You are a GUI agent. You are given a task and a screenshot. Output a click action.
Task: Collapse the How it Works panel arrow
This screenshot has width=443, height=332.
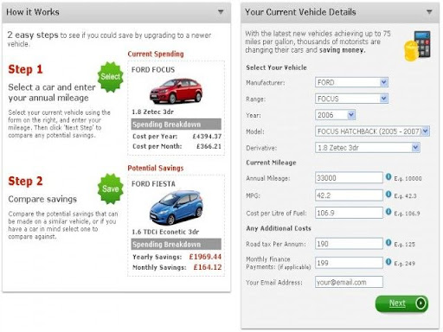click(x=221, y=12)
